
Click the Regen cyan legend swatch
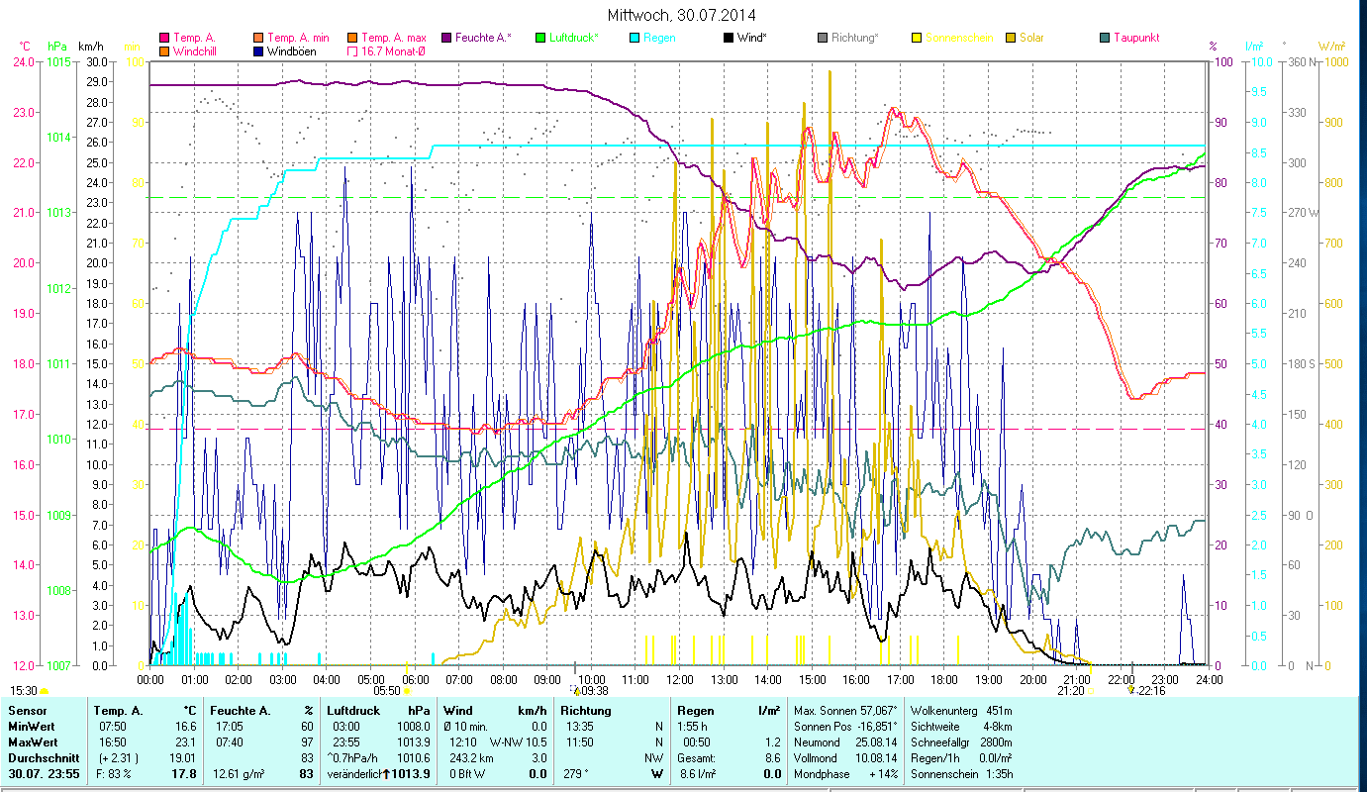click(634, 38)
